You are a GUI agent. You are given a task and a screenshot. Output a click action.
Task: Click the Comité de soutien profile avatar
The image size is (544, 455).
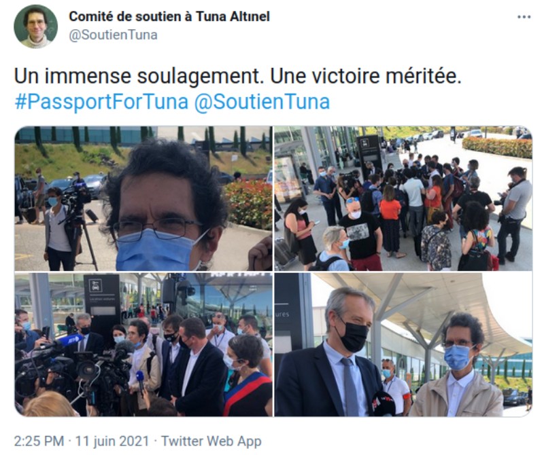coord(36,26)
